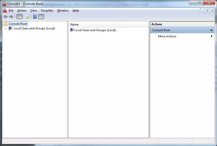Viewport: 217px width, 146px height.
Task: Click the Actions pane title
Action: [x=156, y=24]
